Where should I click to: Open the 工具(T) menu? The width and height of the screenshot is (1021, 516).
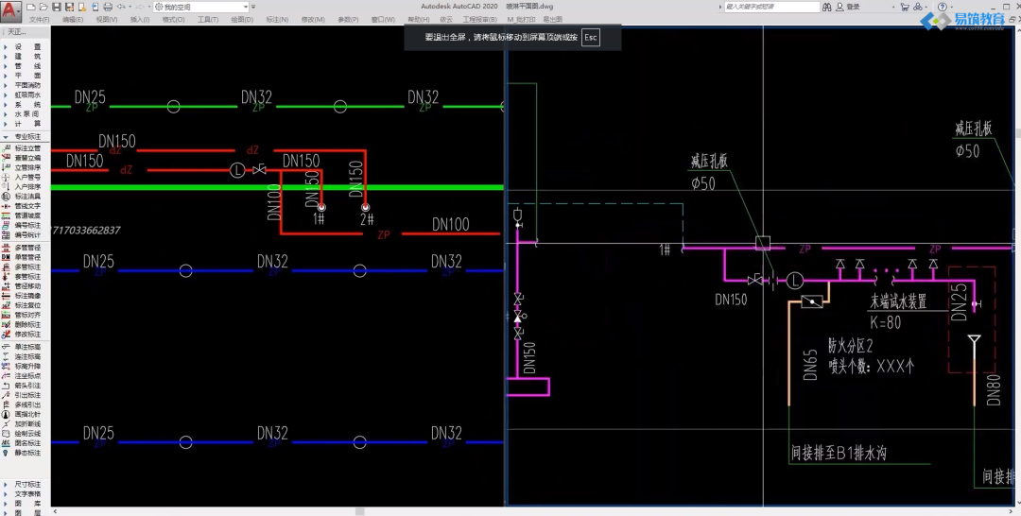pos(208,20)
